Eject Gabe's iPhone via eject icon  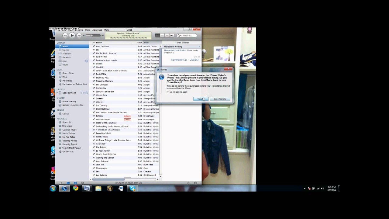coord(87,93)
